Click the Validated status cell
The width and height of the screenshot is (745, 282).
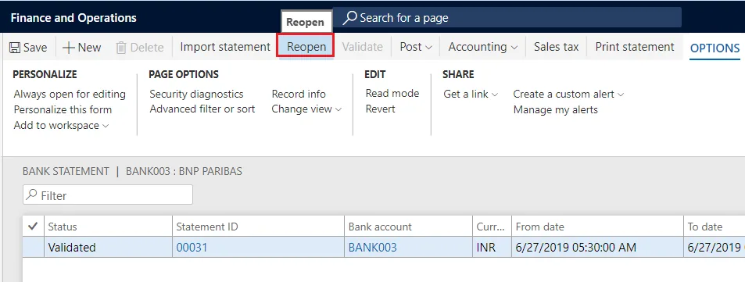[x=109, y=248]
